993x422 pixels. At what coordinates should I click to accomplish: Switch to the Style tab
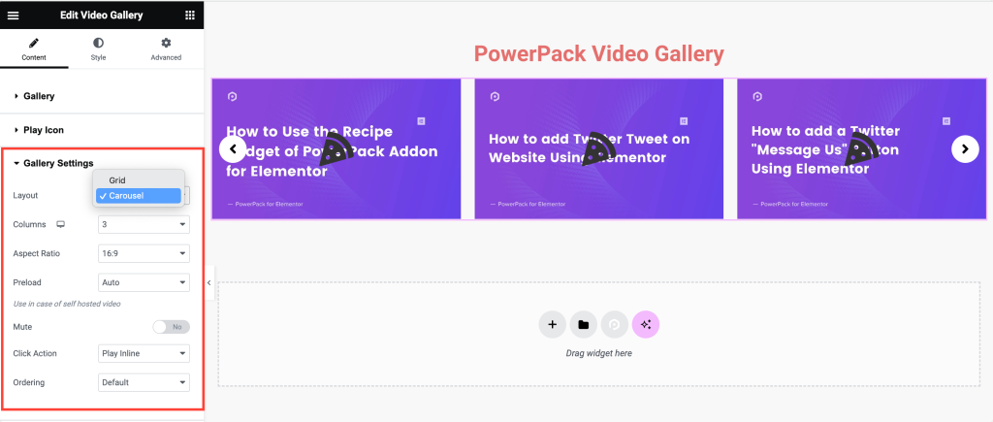click(x=98, y=49)
